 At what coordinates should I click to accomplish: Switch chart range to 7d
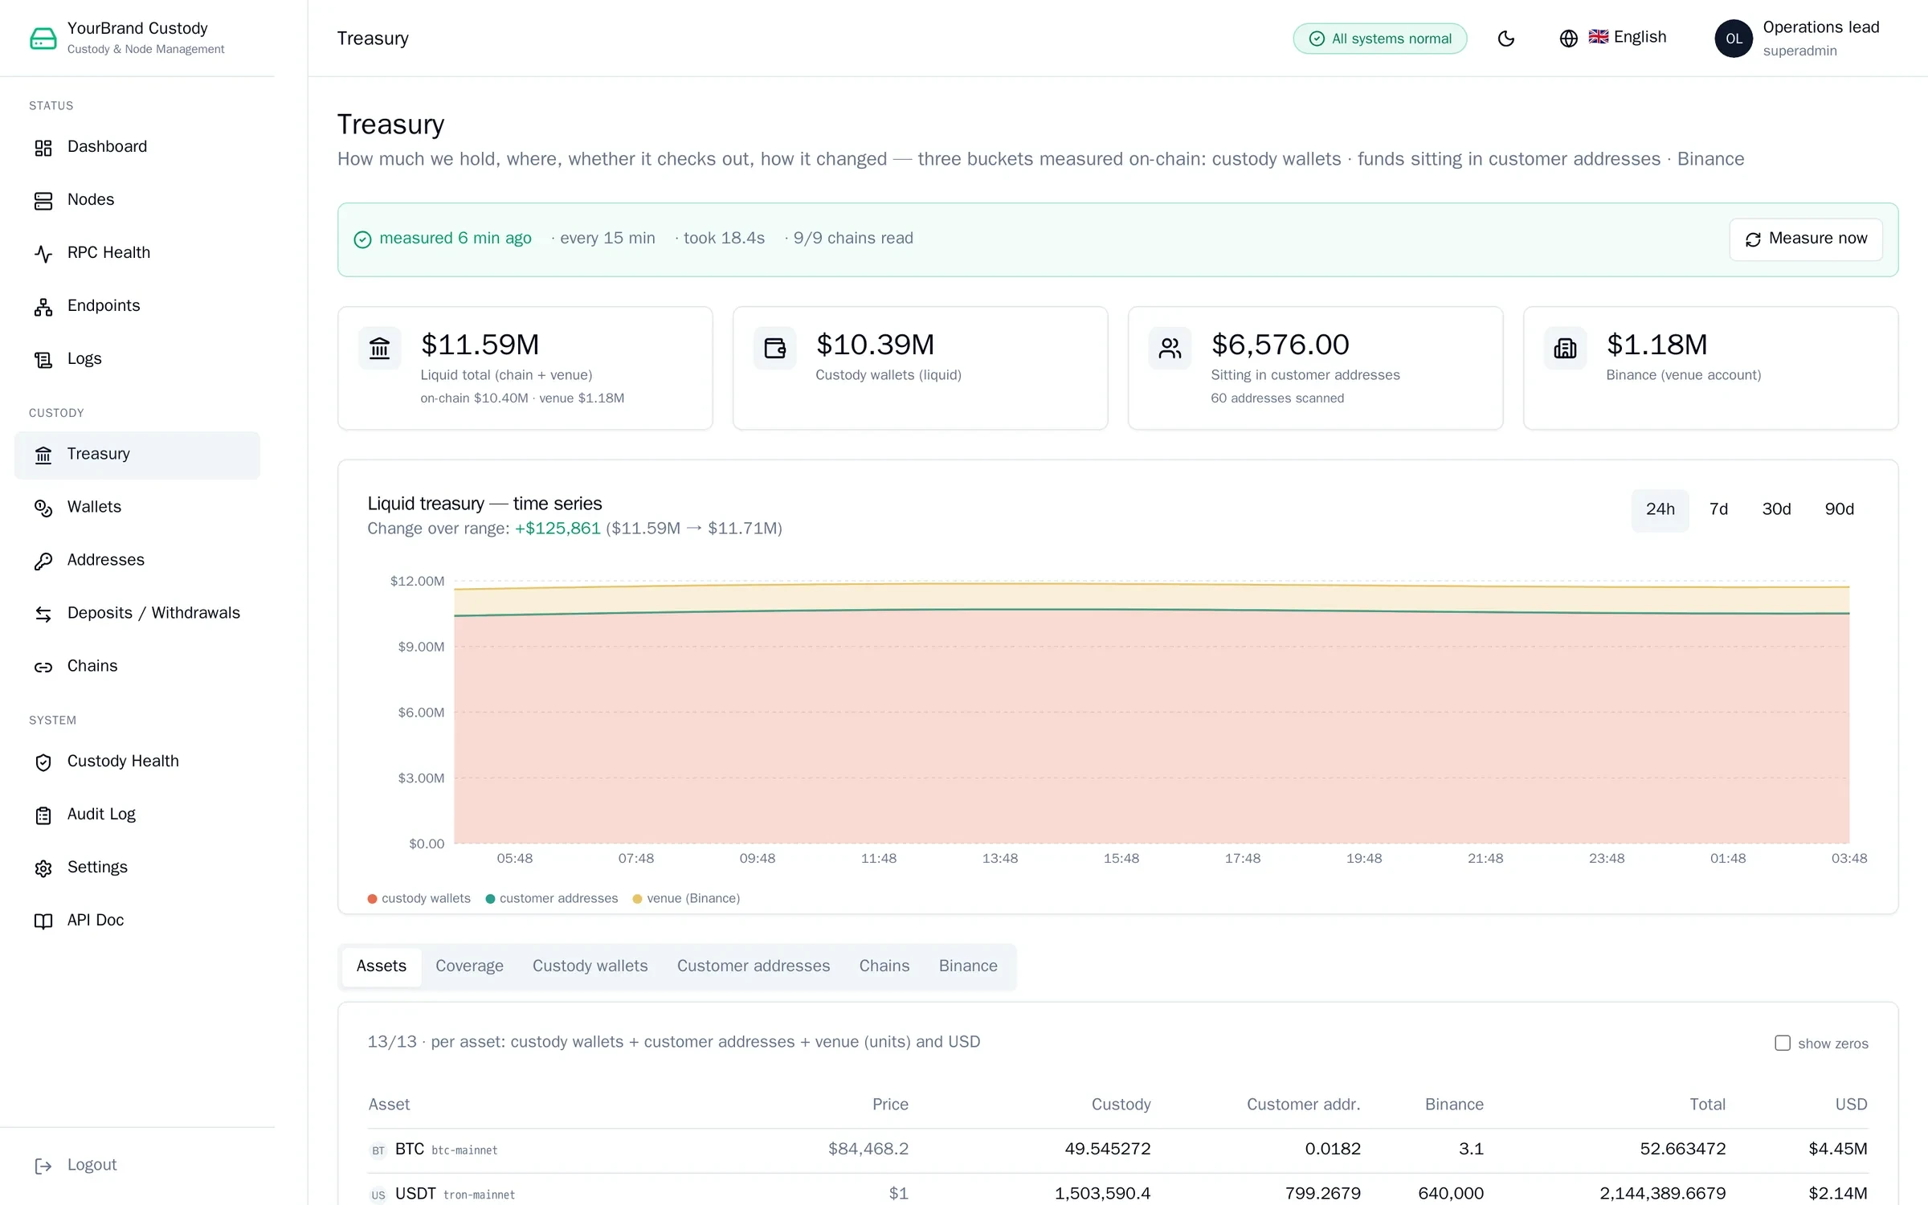[x=1718, y=509]
